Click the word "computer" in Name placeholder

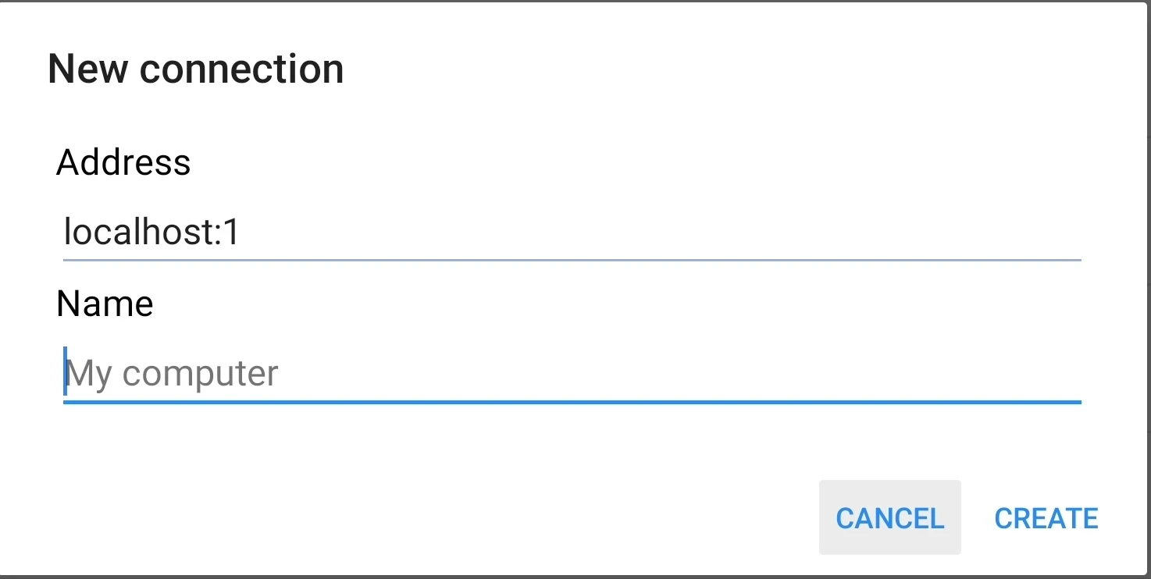[201, 374]
